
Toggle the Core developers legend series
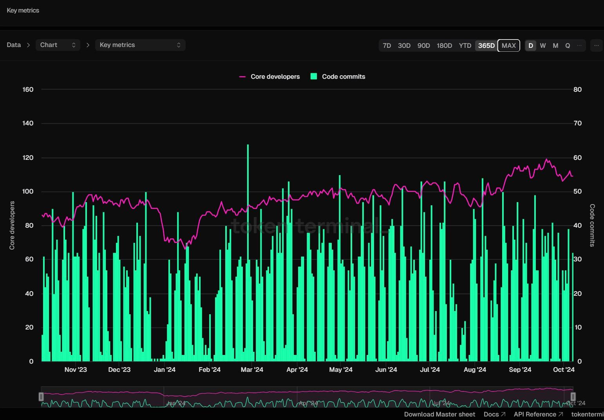(269, 77)
